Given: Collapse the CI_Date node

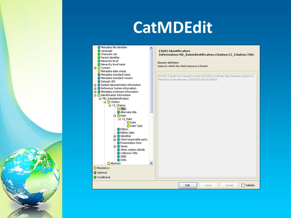Looking at the screenshot, I should [119, 119].
